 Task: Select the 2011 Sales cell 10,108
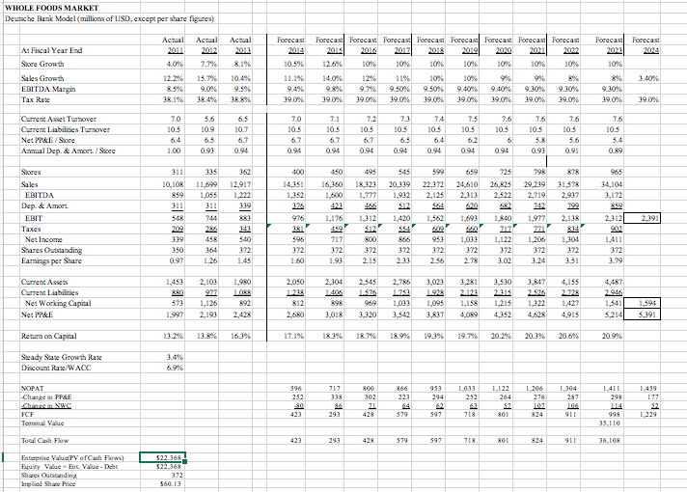point(173,184)
